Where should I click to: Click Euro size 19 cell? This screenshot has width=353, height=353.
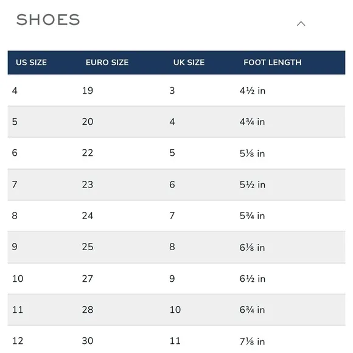click(x=88, y=91)
